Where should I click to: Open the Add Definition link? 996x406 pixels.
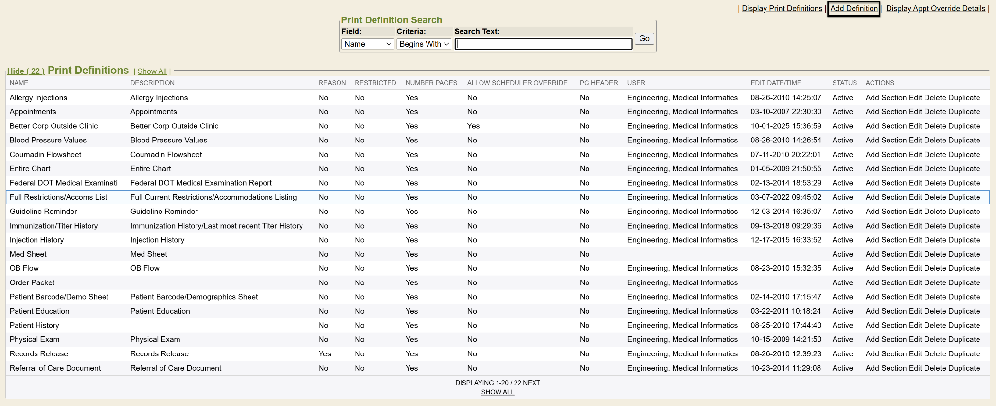[x=854, y=9]
